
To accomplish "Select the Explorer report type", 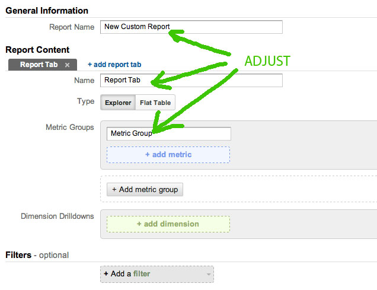I will 118,103.
